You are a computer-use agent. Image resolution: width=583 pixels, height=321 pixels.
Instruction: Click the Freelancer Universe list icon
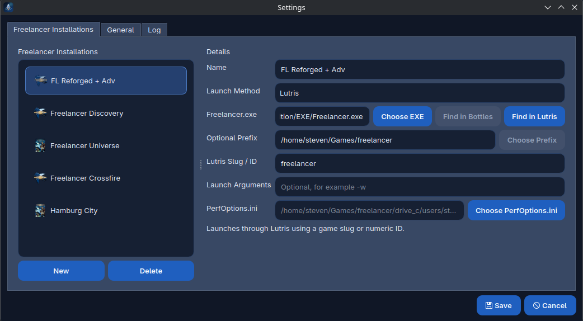(x=40, y=145)
